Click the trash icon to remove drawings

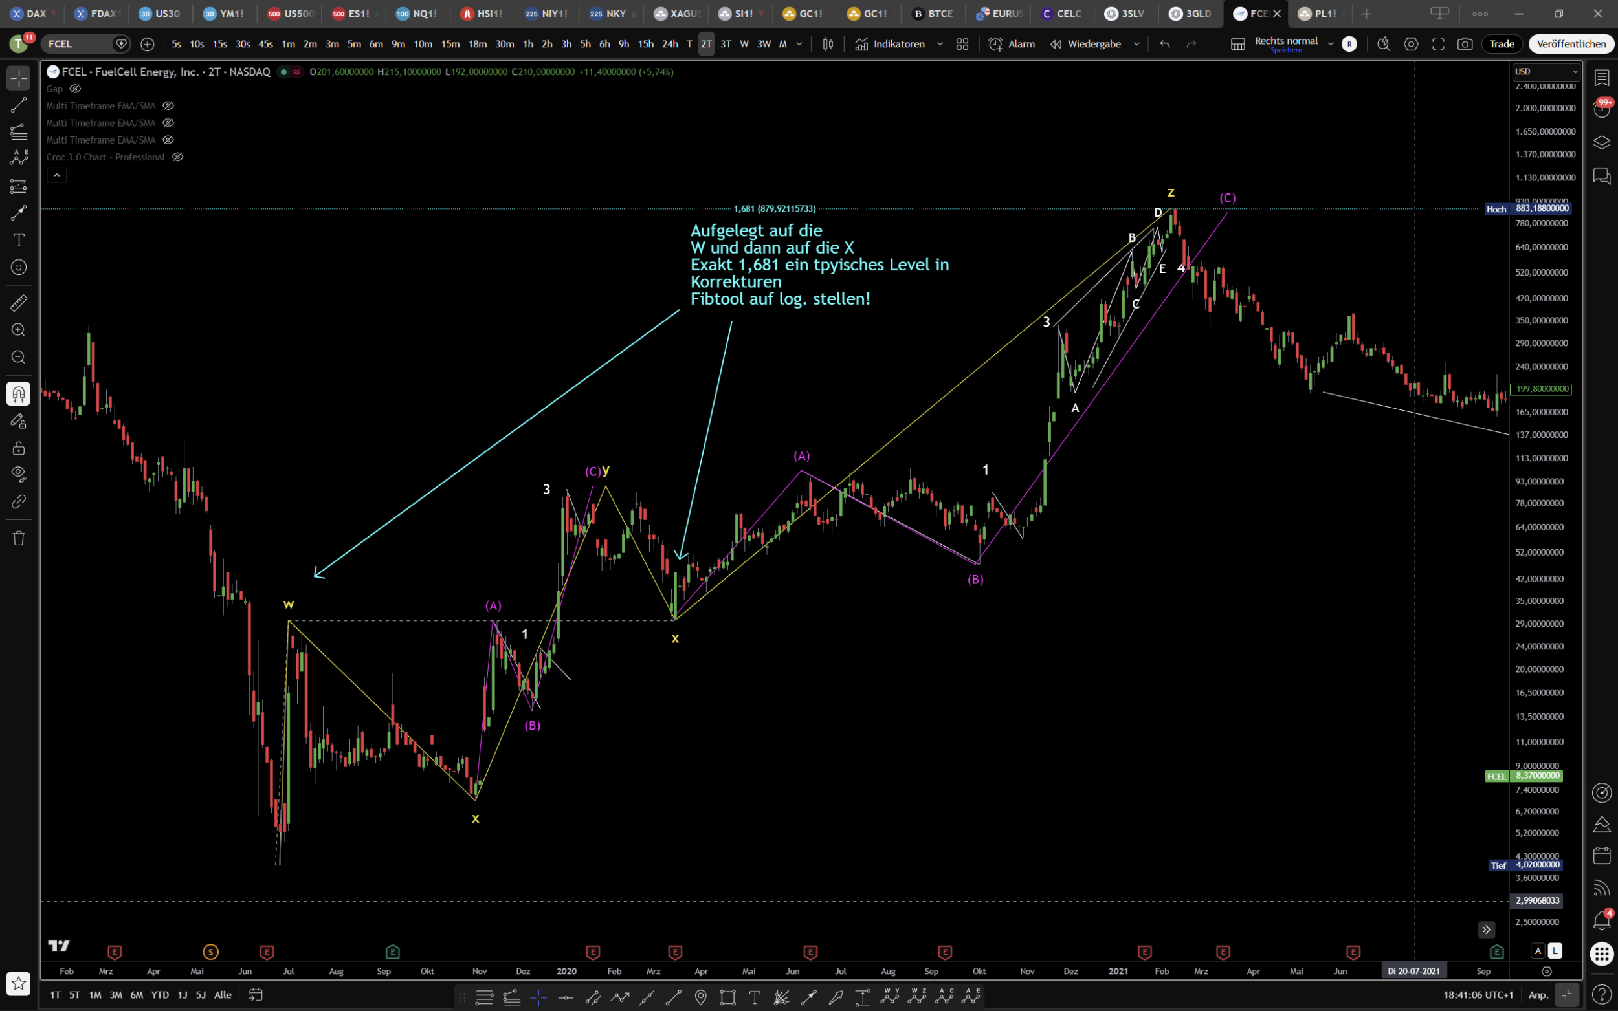tap(19, 538)
